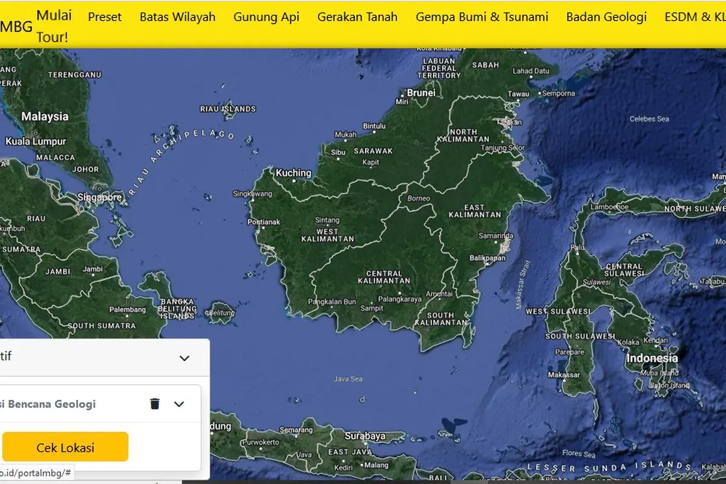Open the Preset menu
Viewport: 726px width, 484px height.
[105, 17]
